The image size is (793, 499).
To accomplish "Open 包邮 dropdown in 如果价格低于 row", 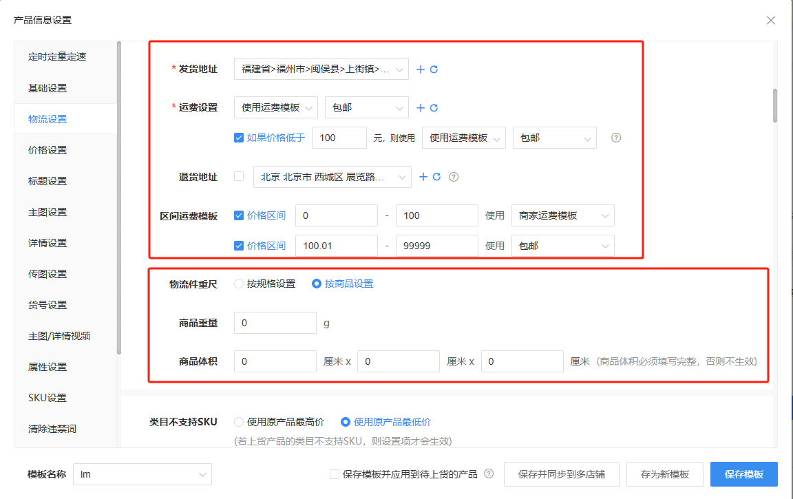I will click(555, 138).
